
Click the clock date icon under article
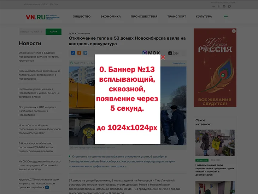[x=72, y=63]
